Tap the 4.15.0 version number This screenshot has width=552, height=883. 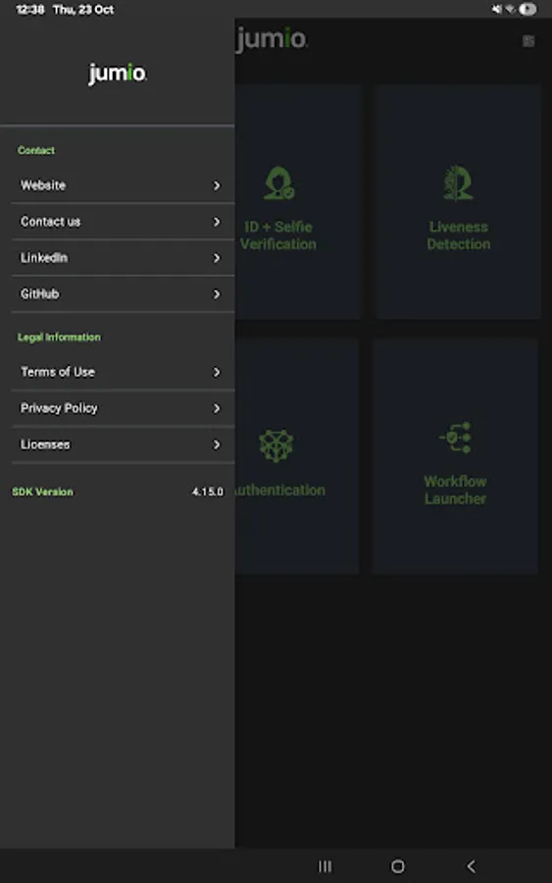(x=208, y=492)
